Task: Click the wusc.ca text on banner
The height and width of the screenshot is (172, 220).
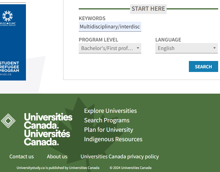Action: [5, 74]
